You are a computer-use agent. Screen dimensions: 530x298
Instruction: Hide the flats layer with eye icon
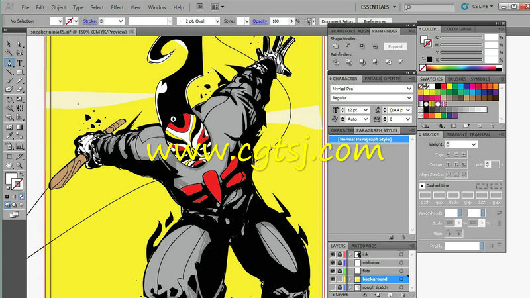coord(333,271)
